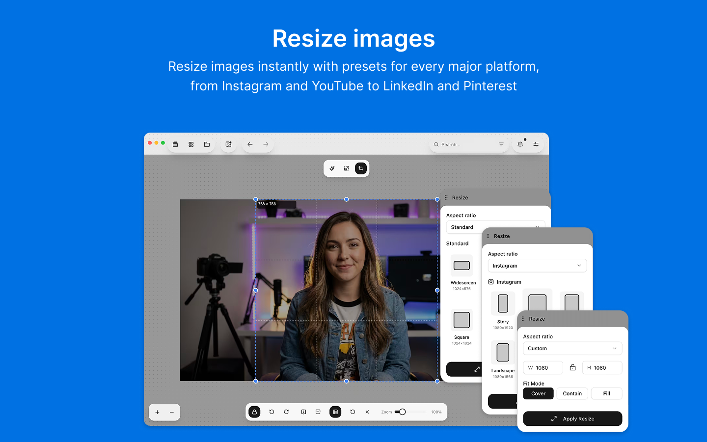Viewport: 707px width, 442px height.
Task: Grab the drag handle of Custom Resize panel
Action: [x=523, y=319]
